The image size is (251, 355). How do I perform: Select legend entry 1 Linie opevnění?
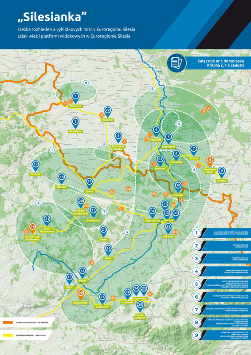click(221, 233)
